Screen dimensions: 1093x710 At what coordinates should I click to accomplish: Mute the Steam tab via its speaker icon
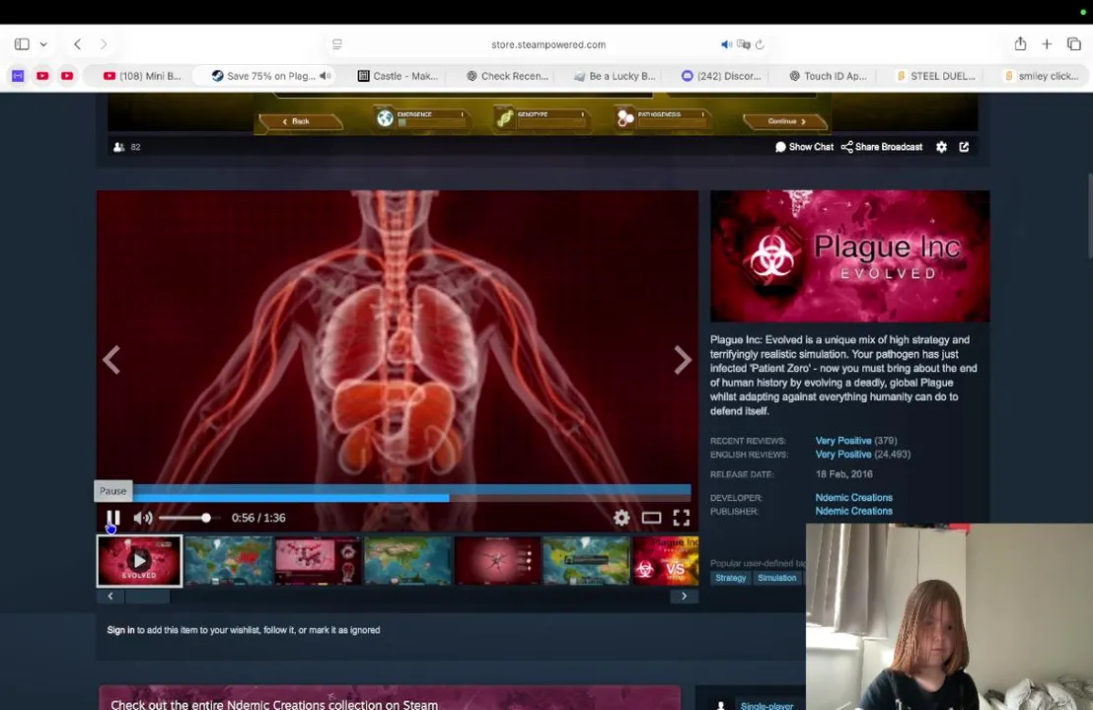click(325, 76)
